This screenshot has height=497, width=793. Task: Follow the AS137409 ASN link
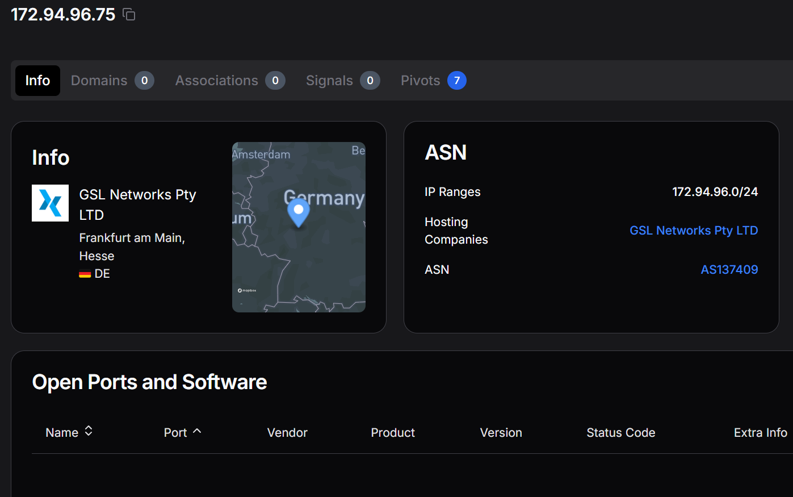point(729,270)
